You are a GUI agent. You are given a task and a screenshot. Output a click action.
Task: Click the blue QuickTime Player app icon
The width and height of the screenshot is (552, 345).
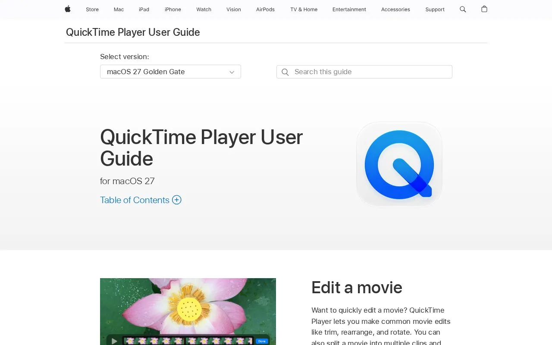[x=399, y=164]
